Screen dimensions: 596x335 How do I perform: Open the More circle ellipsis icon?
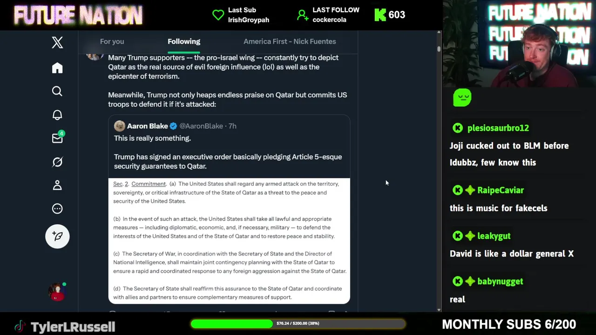click(57, 208)
